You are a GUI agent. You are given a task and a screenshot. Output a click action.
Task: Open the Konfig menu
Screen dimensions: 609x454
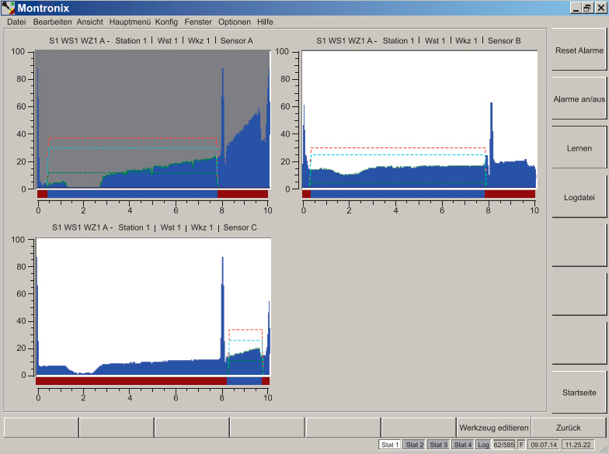[166, 22]
